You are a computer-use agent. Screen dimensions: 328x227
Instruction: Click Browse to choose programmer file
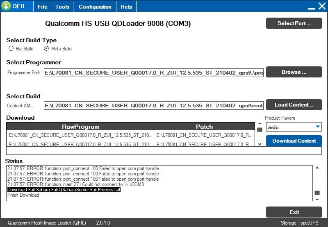294,72
